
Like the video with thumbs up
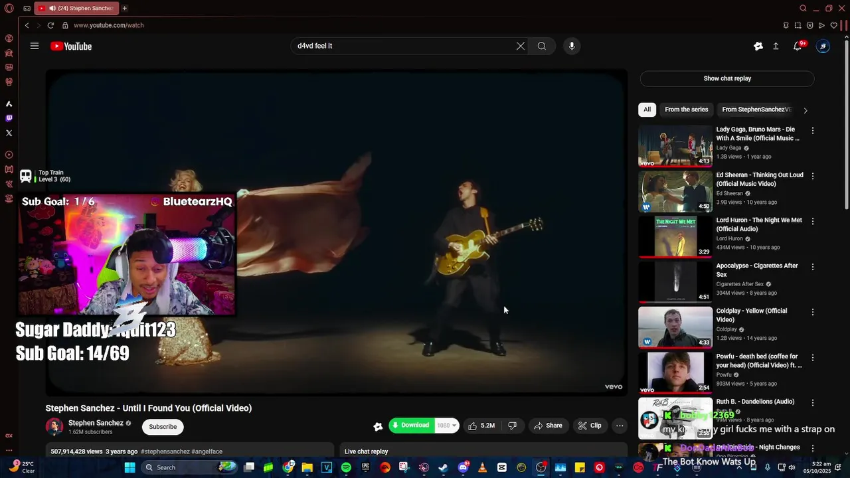(482, 426)
